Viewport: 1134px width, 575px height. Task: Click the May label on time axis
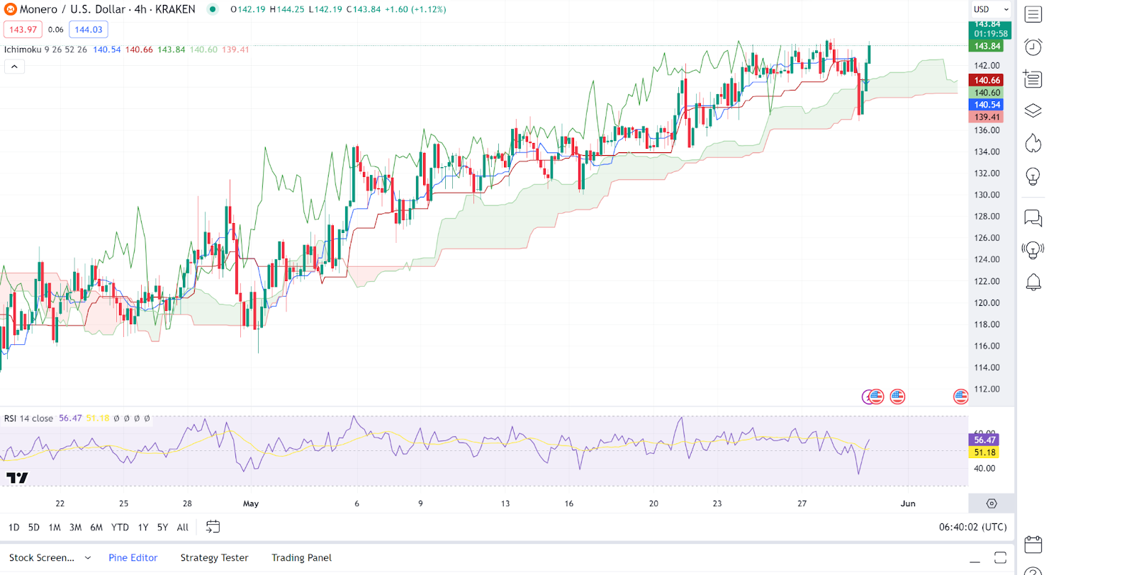pos(251,503)
